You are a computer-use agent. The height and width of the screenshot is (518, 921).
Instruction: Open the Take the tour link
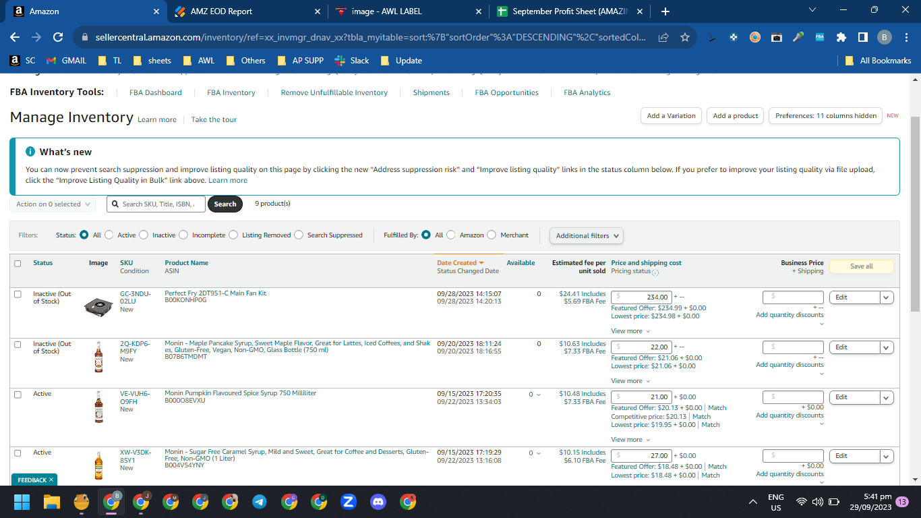[x=214, y=119]
